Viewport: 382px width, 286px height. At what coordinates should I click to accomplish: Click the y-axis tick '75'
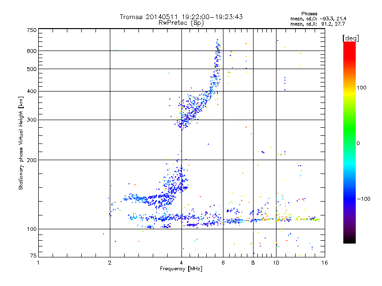[x=33, y=255]
